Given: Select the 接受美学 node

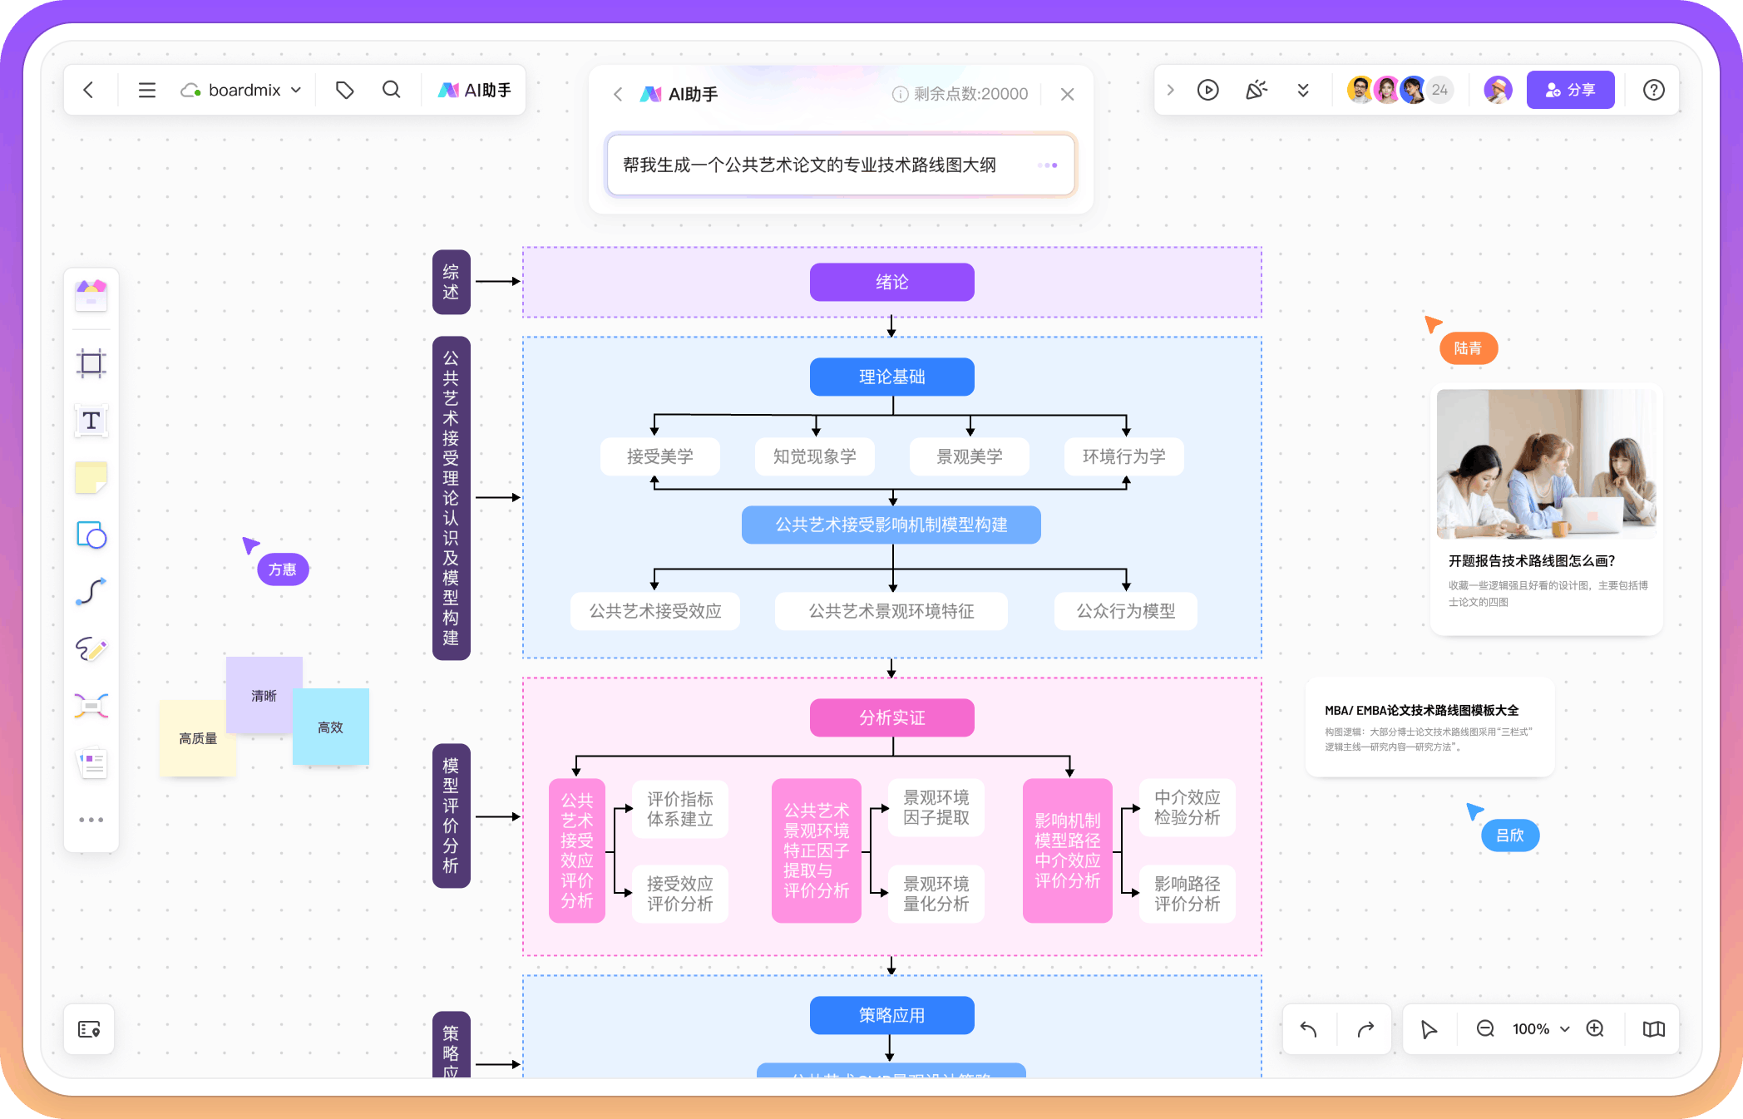Looking at the screenshot, I should point(660,456).
